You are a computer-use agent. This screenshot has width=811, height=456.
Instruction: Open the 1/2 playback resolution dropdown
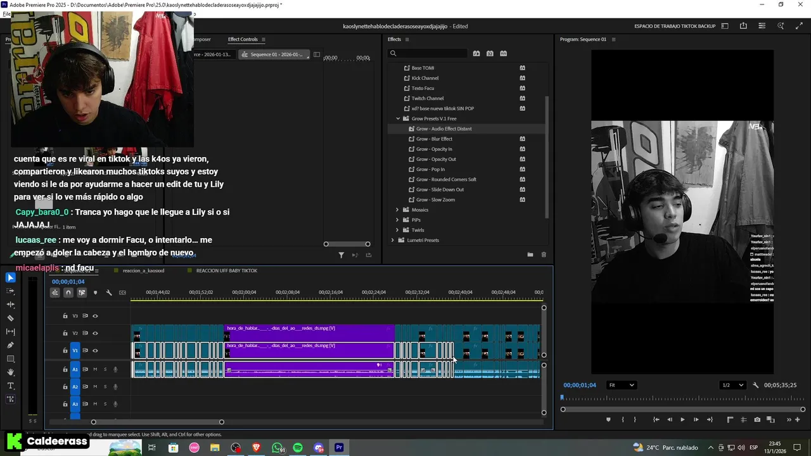pos(734,385)
